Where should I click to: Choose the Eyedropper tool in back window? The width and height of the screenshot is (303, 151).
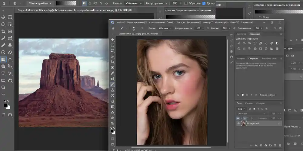tap(3, 38)
